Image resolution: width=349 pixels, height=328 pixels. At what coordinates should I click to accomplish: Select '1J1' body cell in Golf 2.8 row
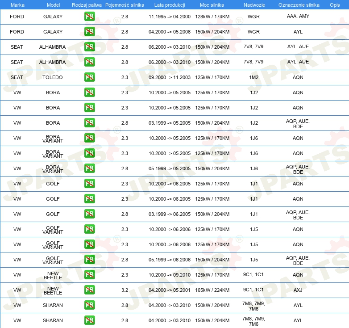pos(254,214)
